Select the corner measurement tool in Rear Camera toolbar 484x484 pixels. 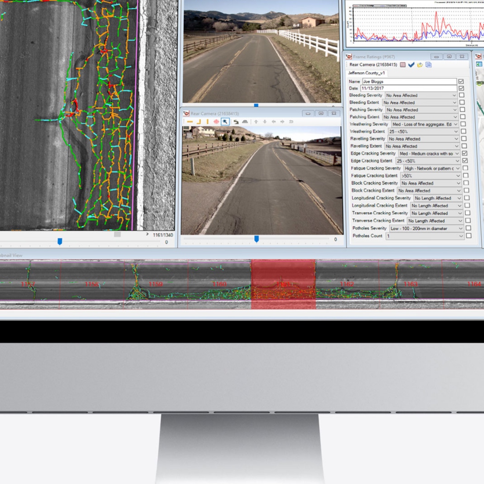point(199,122)
